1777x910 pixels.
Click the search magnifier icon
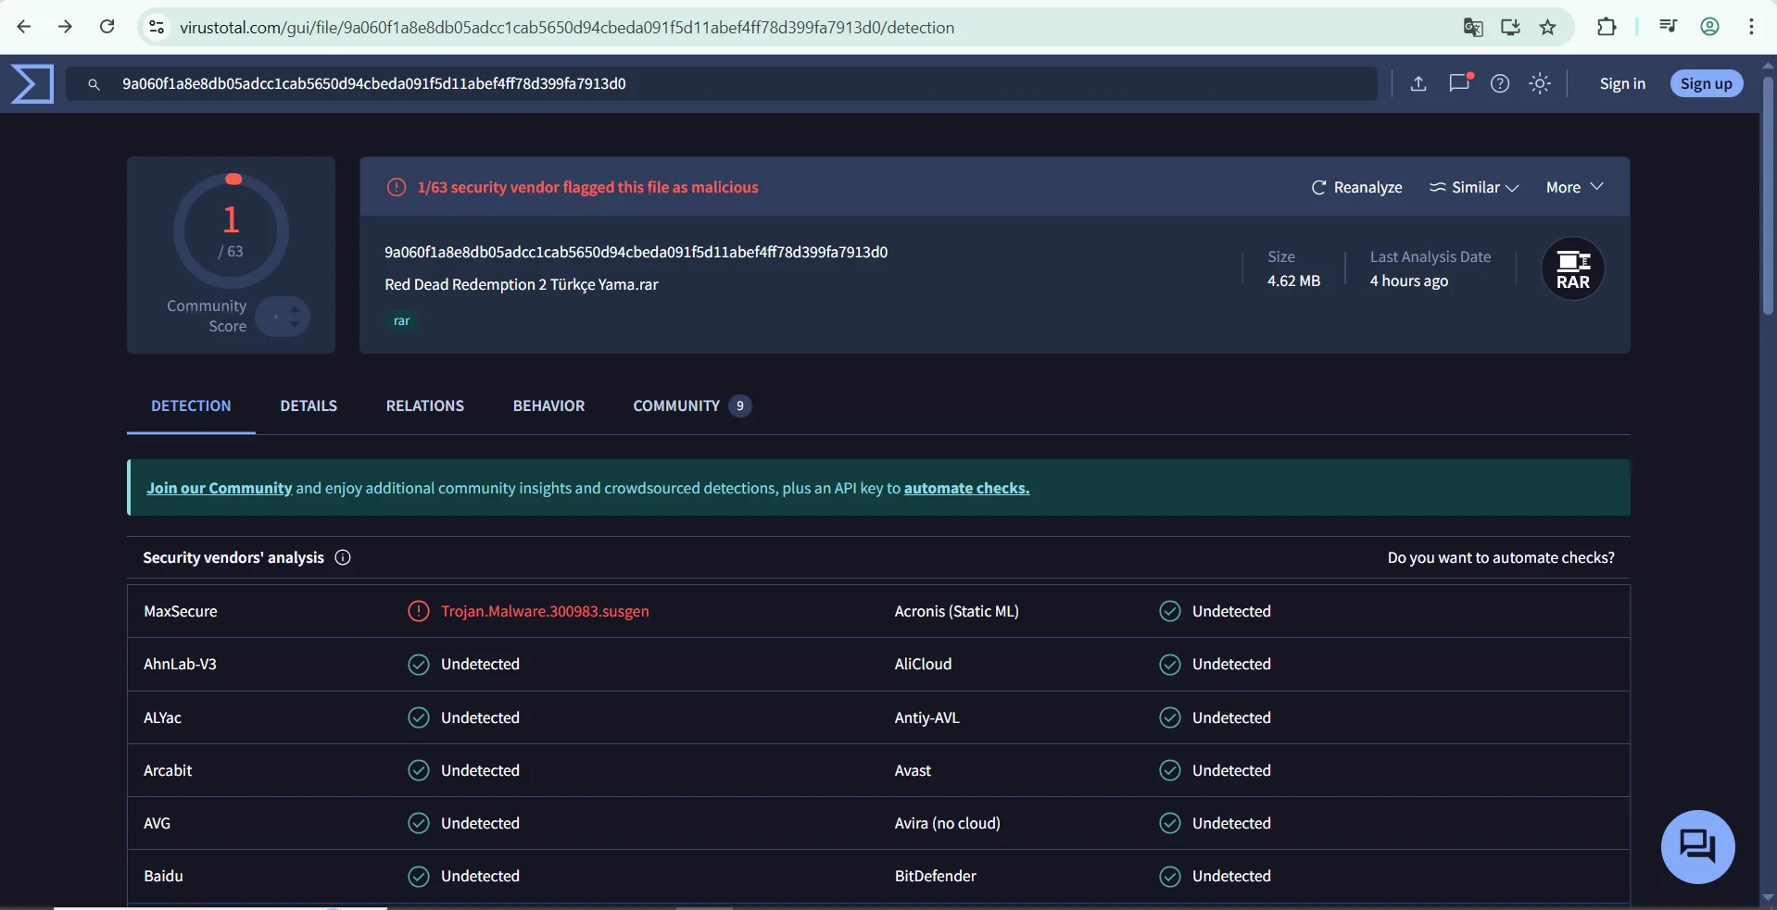[x=94, y=84]
